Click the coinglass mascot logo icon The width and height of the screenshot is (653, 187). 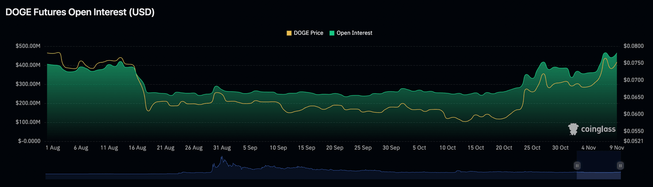tap(574, 129)
